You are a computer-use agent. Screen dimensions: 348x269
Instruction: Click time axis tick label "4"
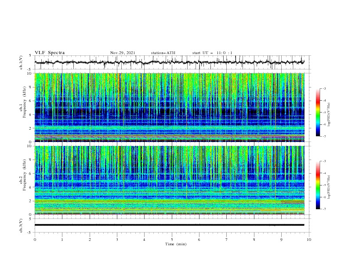[x=144, y=240]
